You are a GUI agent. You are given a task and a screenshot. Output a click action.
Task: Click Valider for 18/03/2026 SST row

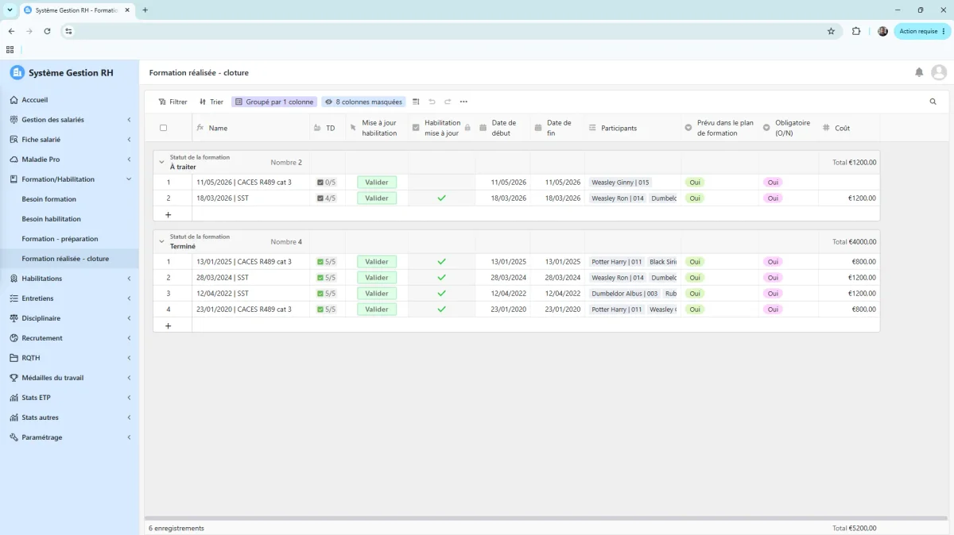click(x=377, y=198)
